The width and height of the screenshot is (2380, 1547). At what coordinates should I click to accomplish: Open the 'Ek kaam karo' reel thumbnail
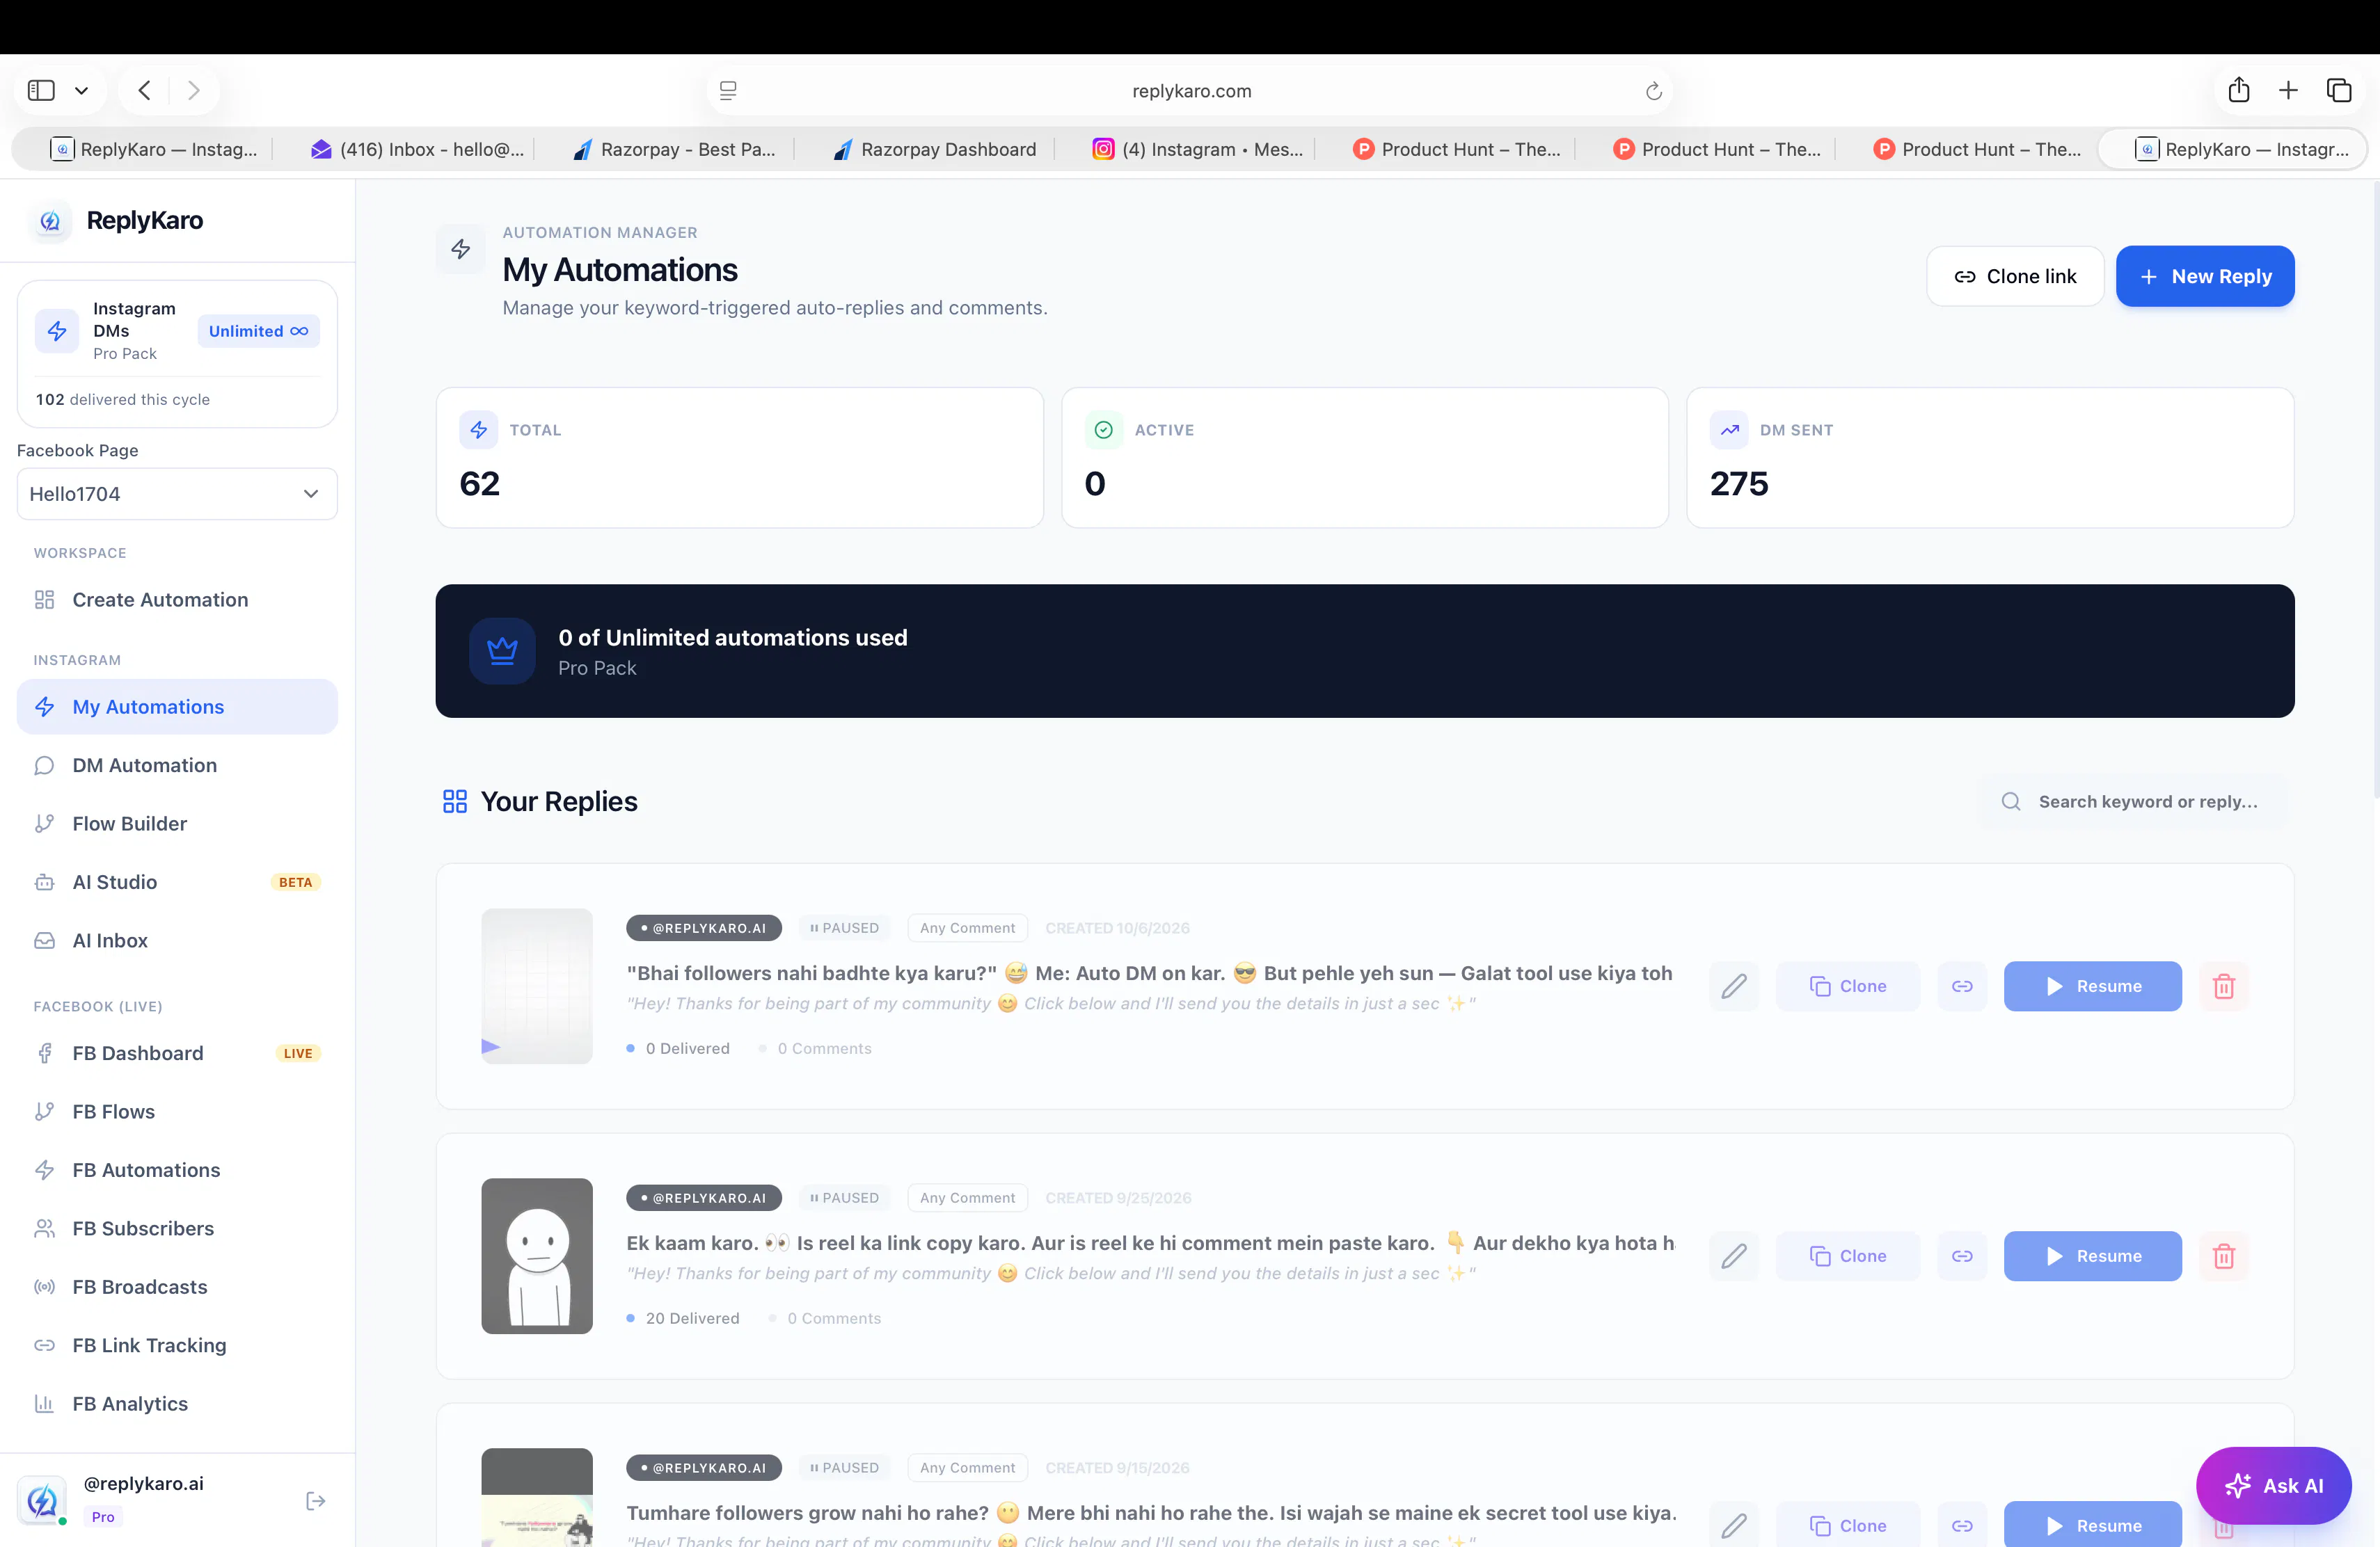(537, 1256)
